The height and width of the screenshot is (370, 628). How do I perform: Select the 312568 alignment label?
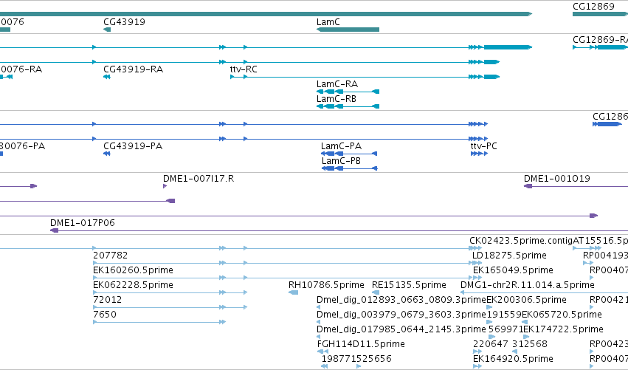point(529,344)
